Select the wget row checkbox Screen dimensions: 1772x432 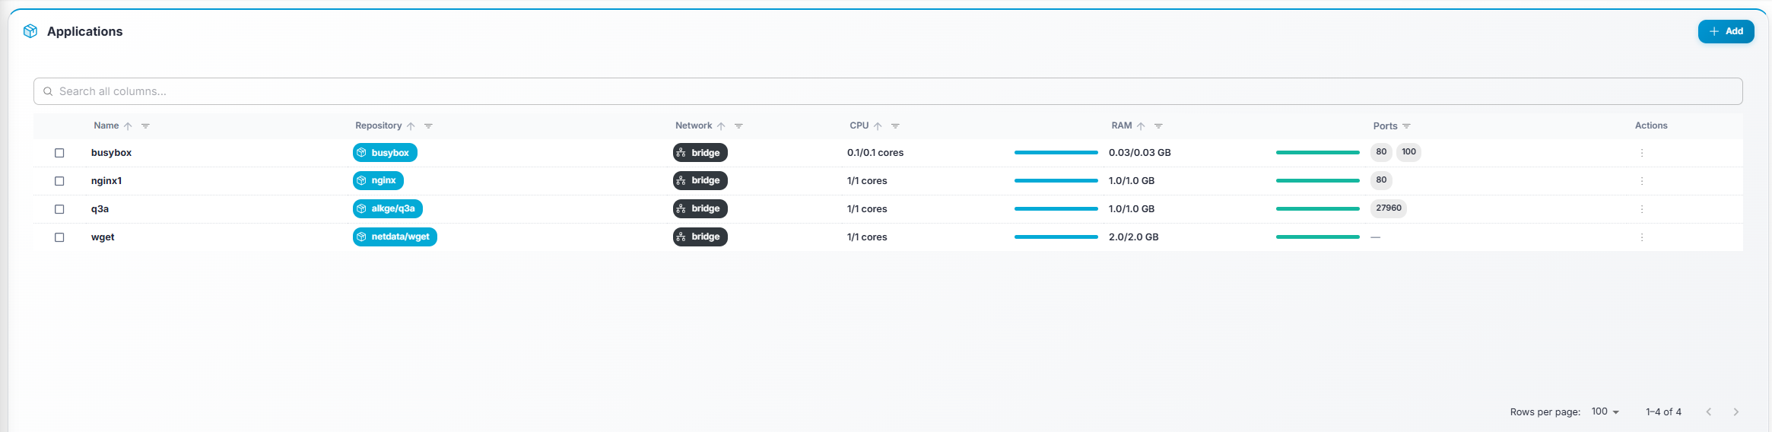tap(59, 237)
